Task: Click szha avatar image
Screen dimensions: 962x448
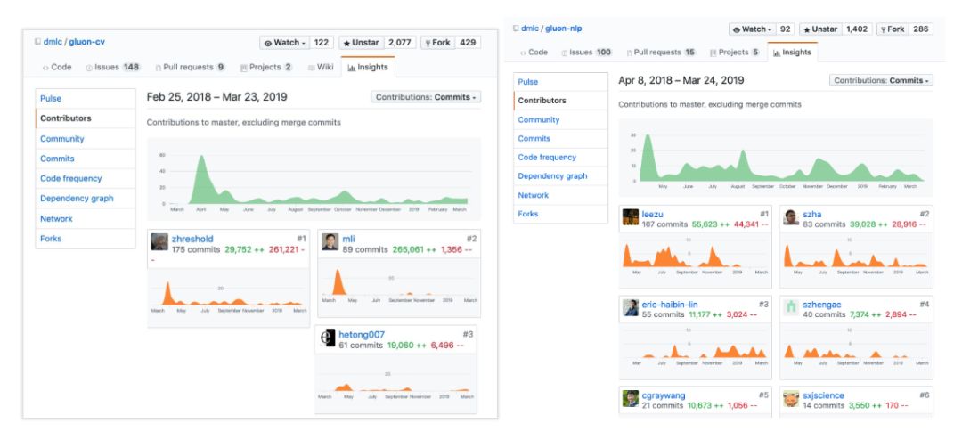Action: click(792, 217)
